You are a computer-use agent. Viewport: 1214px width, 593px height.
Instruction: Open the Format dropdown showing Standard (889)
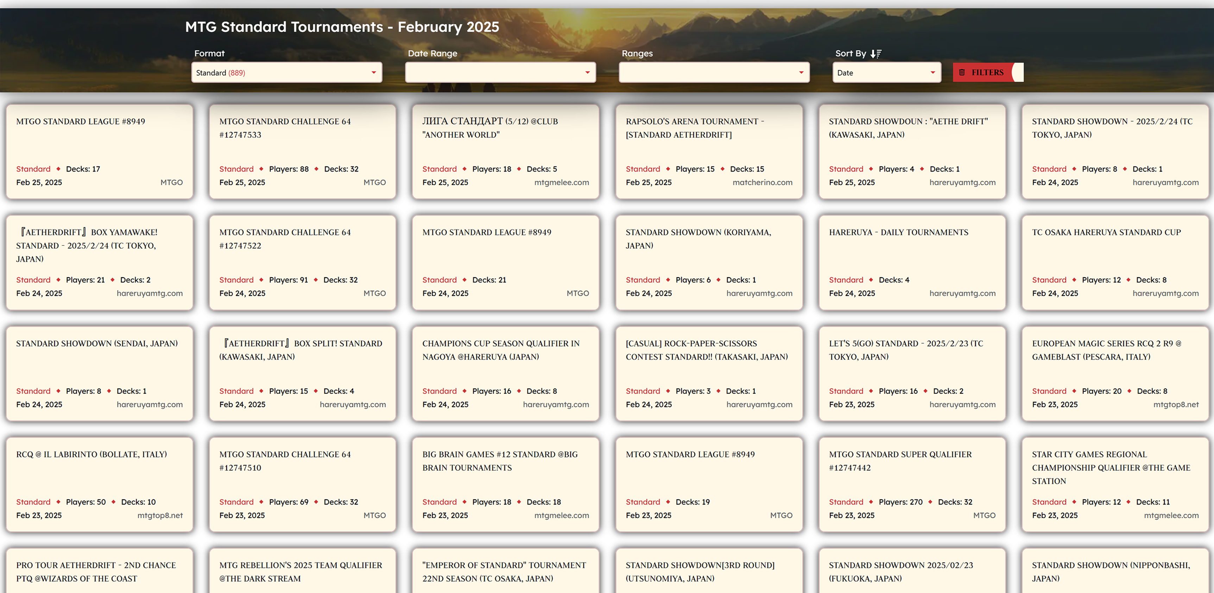click(x=286, y=72)
